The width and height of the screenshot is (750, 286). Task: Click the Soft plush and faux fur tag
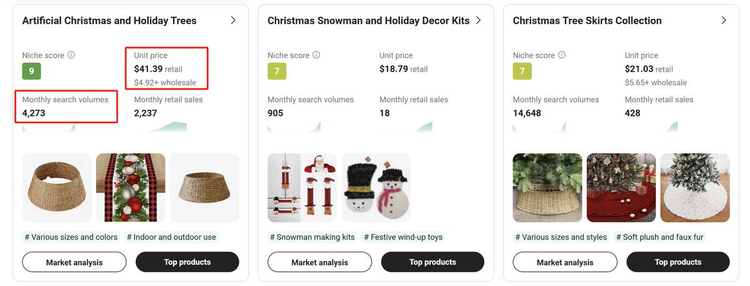click(660, 237)
